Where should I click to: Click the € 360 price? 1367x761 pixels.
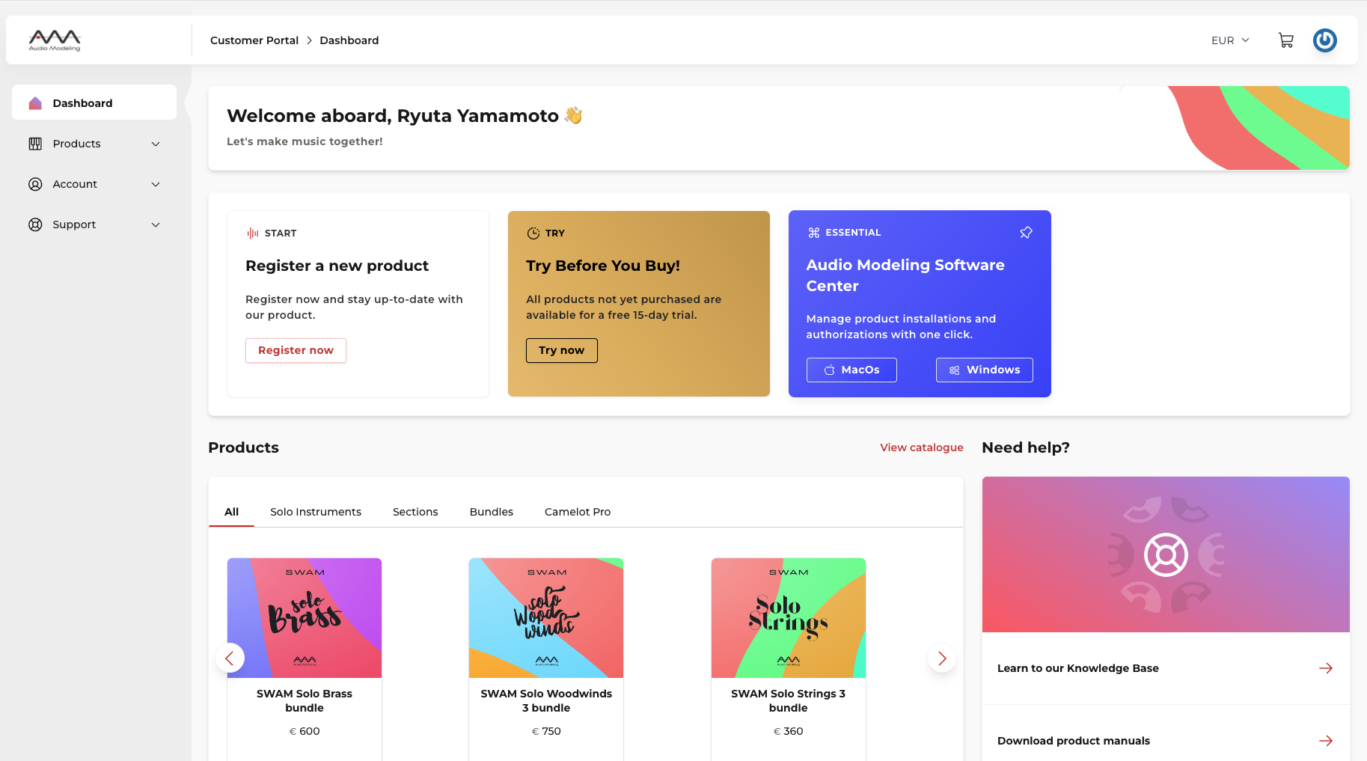(789, 731)
